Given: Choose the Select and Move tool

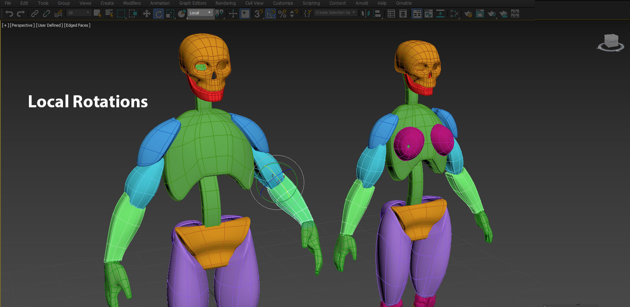Looking at the screenshot, I should point(147,14).
